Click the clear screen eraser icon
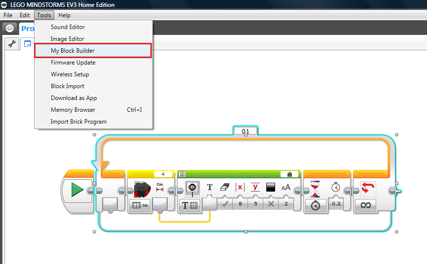This screenshot has width=427, height=264. click(225, 187)
